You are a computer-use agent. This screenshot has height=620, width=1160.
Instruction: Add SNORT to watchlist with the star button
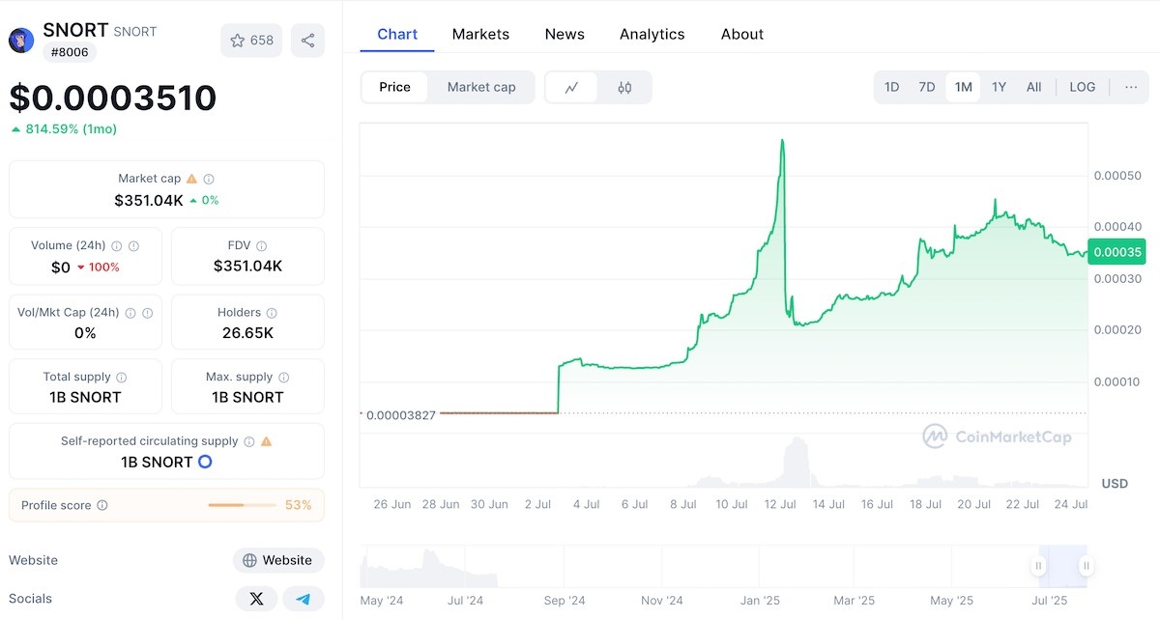pos(251,41)
